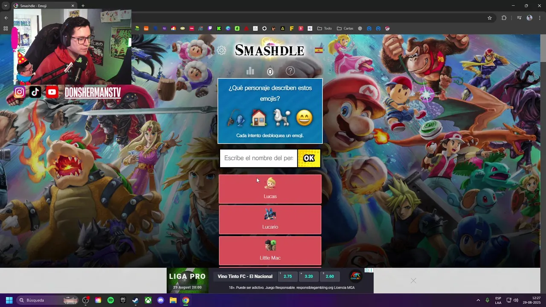Open the Cartas bookmarks folder
546x307 pixels.
click(345, 29)
